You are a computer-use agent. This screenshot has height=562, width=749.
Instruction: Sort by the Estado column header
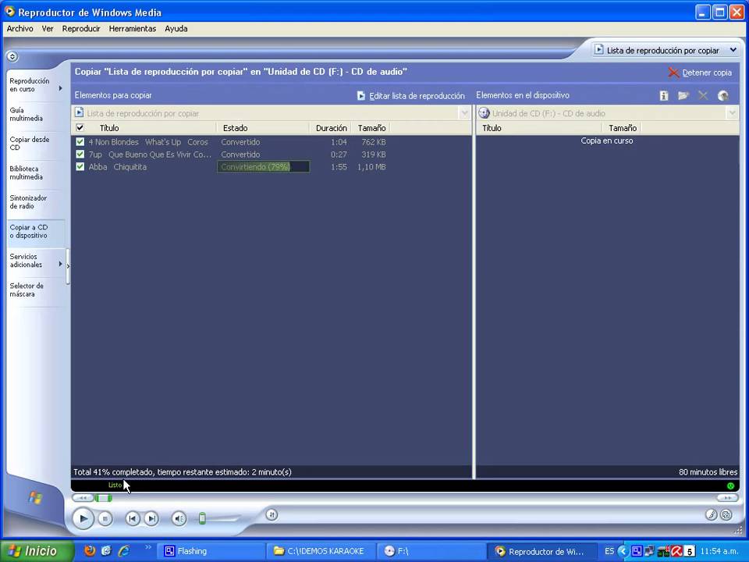click(263, 128)
